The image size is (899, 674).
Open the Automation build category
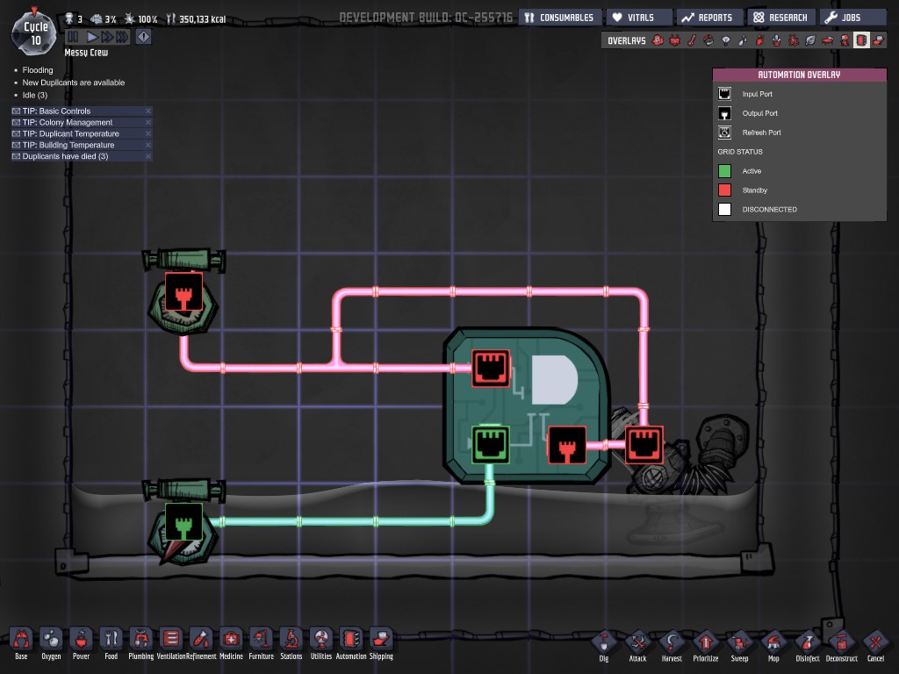point(351,640)
